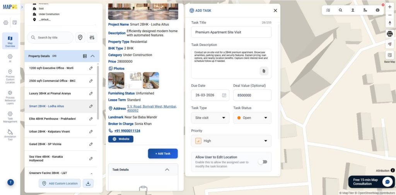Edit Sea View 4BHK - Kanakia Hollywood

91,159
